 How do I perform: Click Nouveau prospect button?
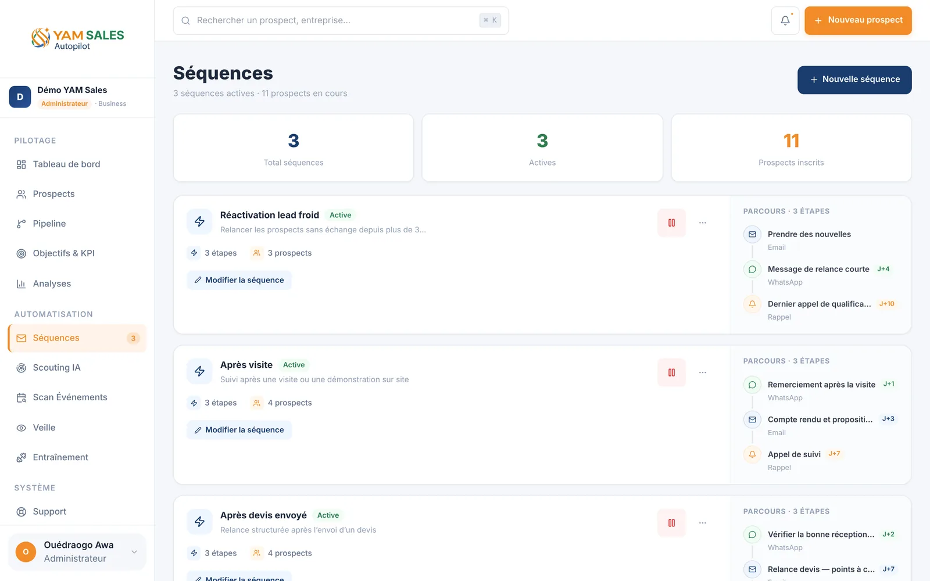[858, 20]
